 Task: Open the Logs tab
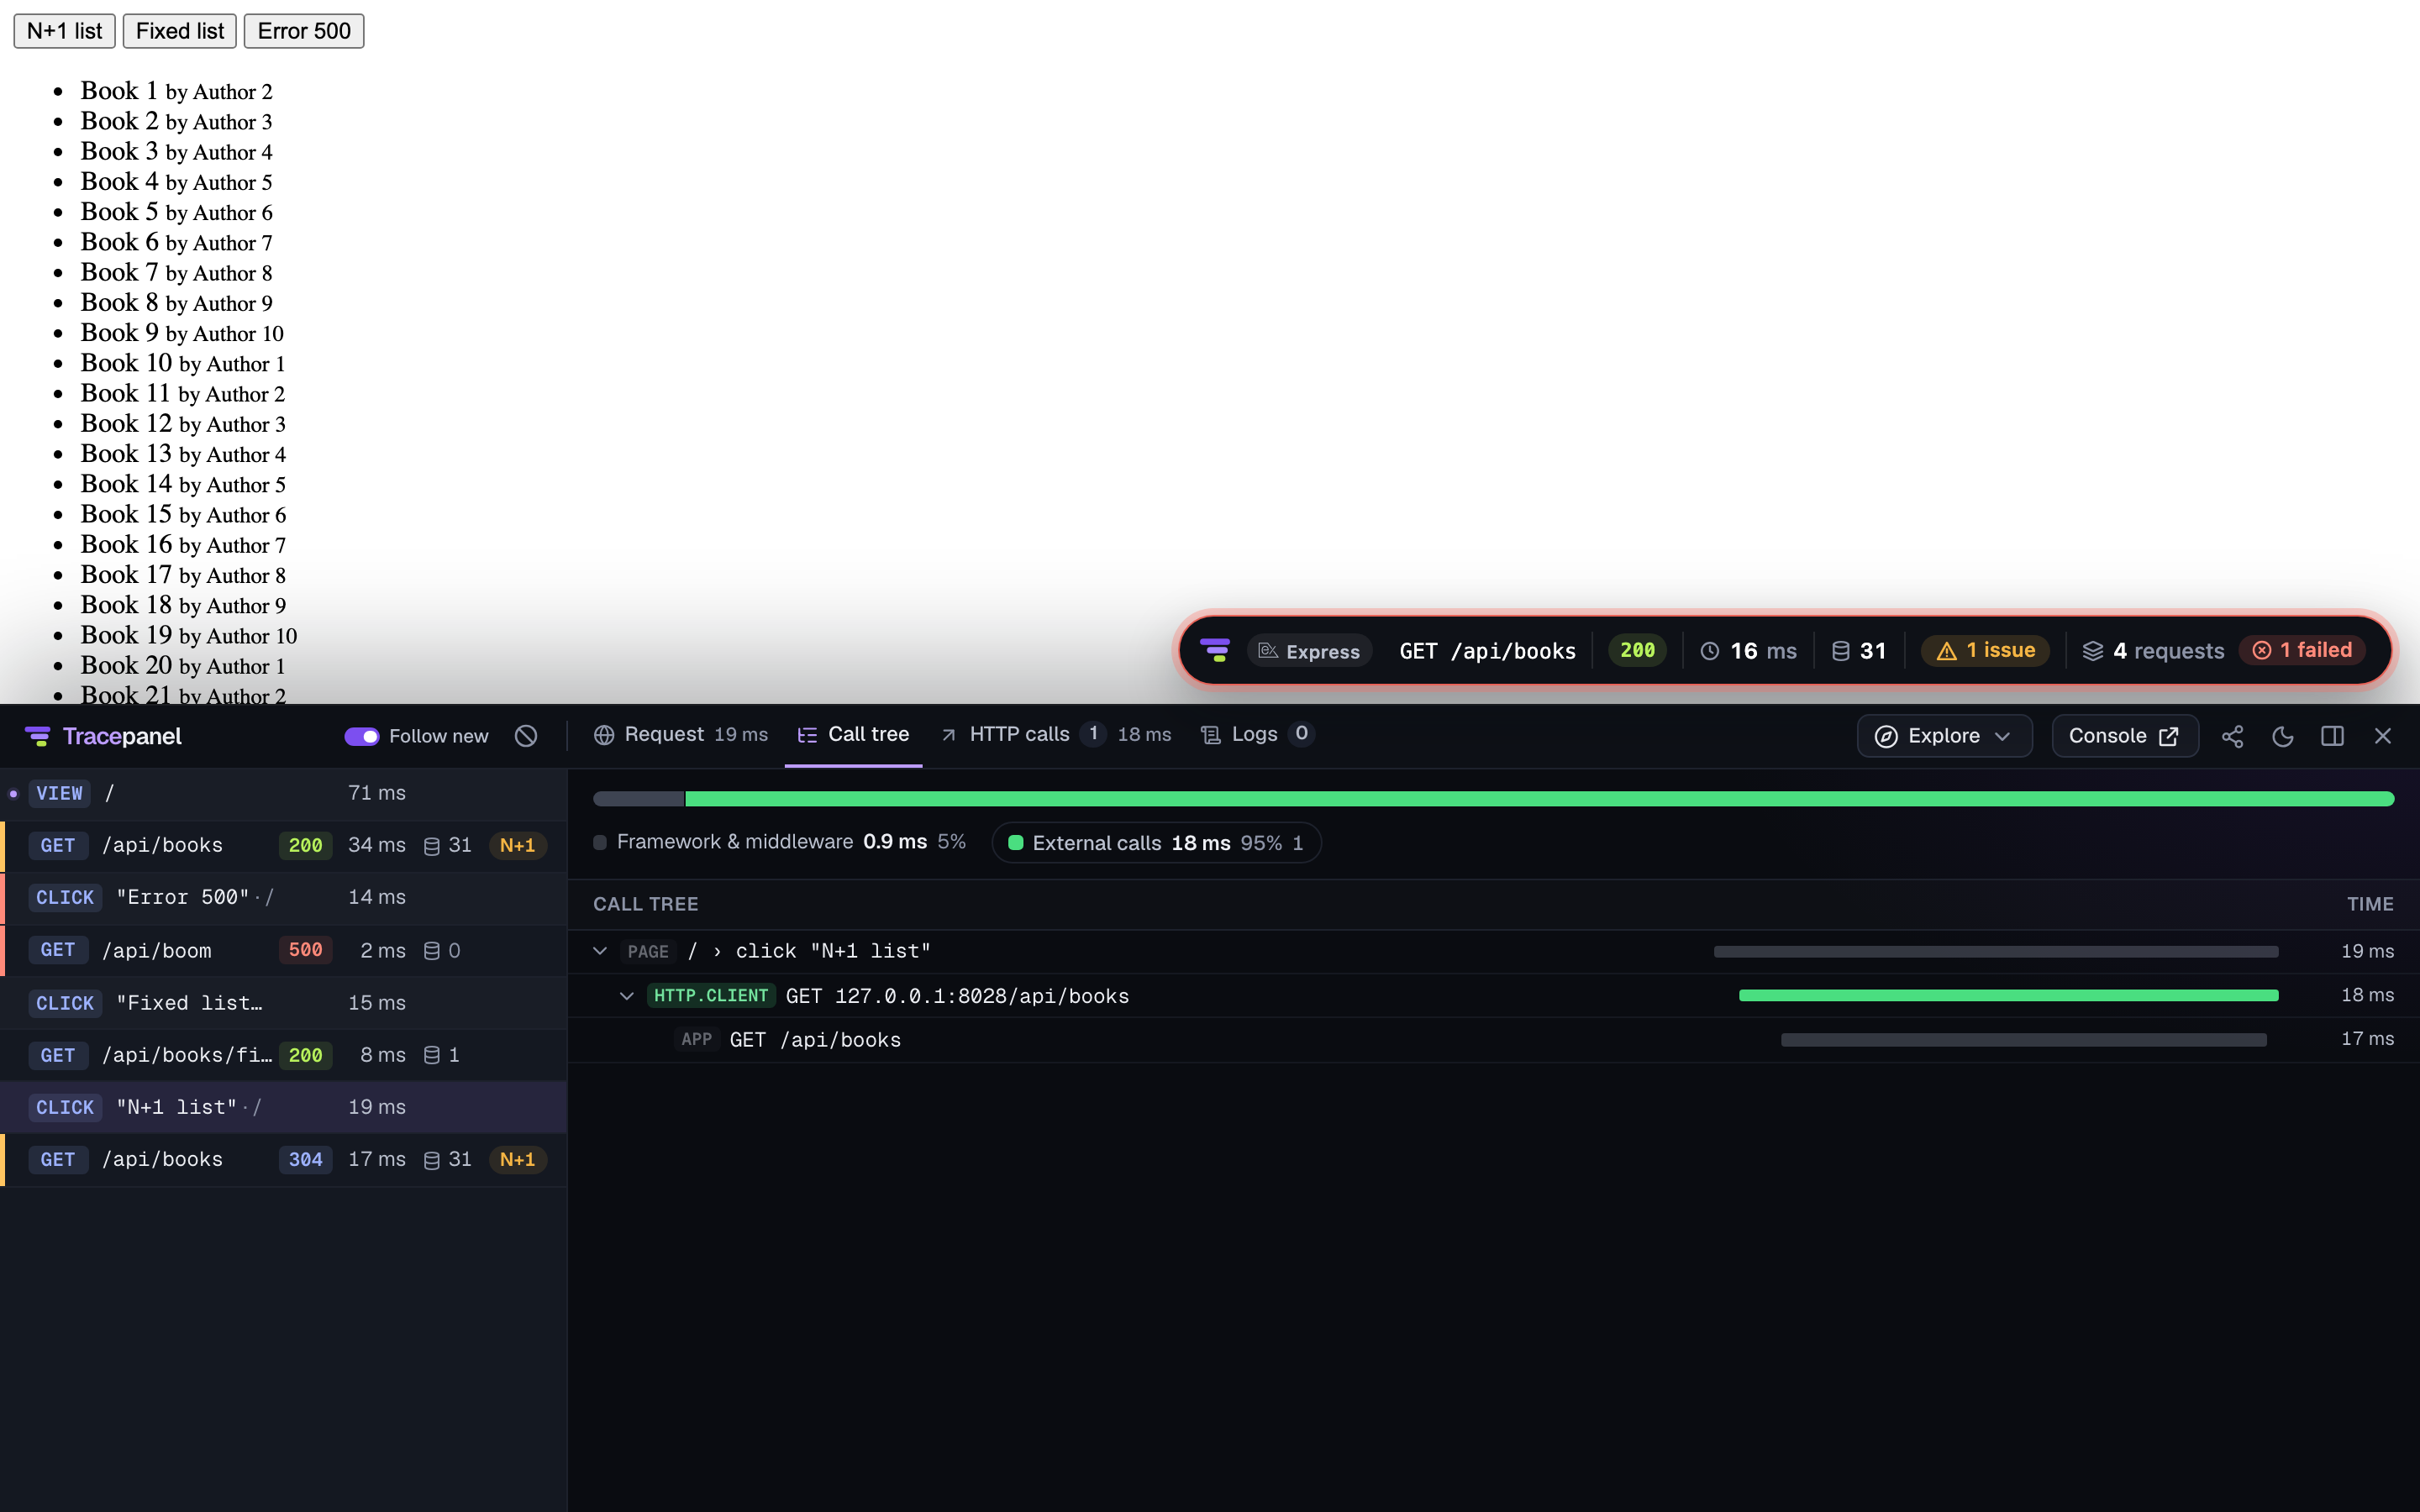tap(1256, 735)
